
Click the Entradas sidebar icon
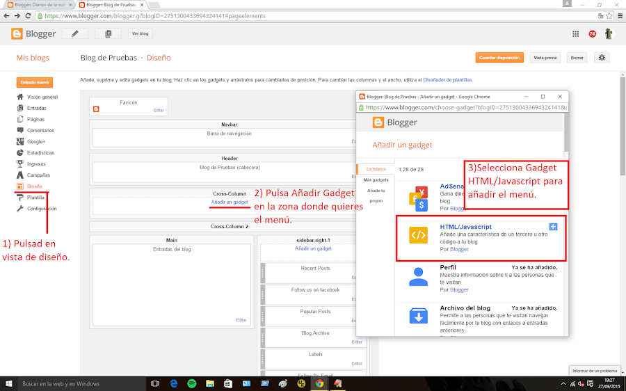[20, 108]
